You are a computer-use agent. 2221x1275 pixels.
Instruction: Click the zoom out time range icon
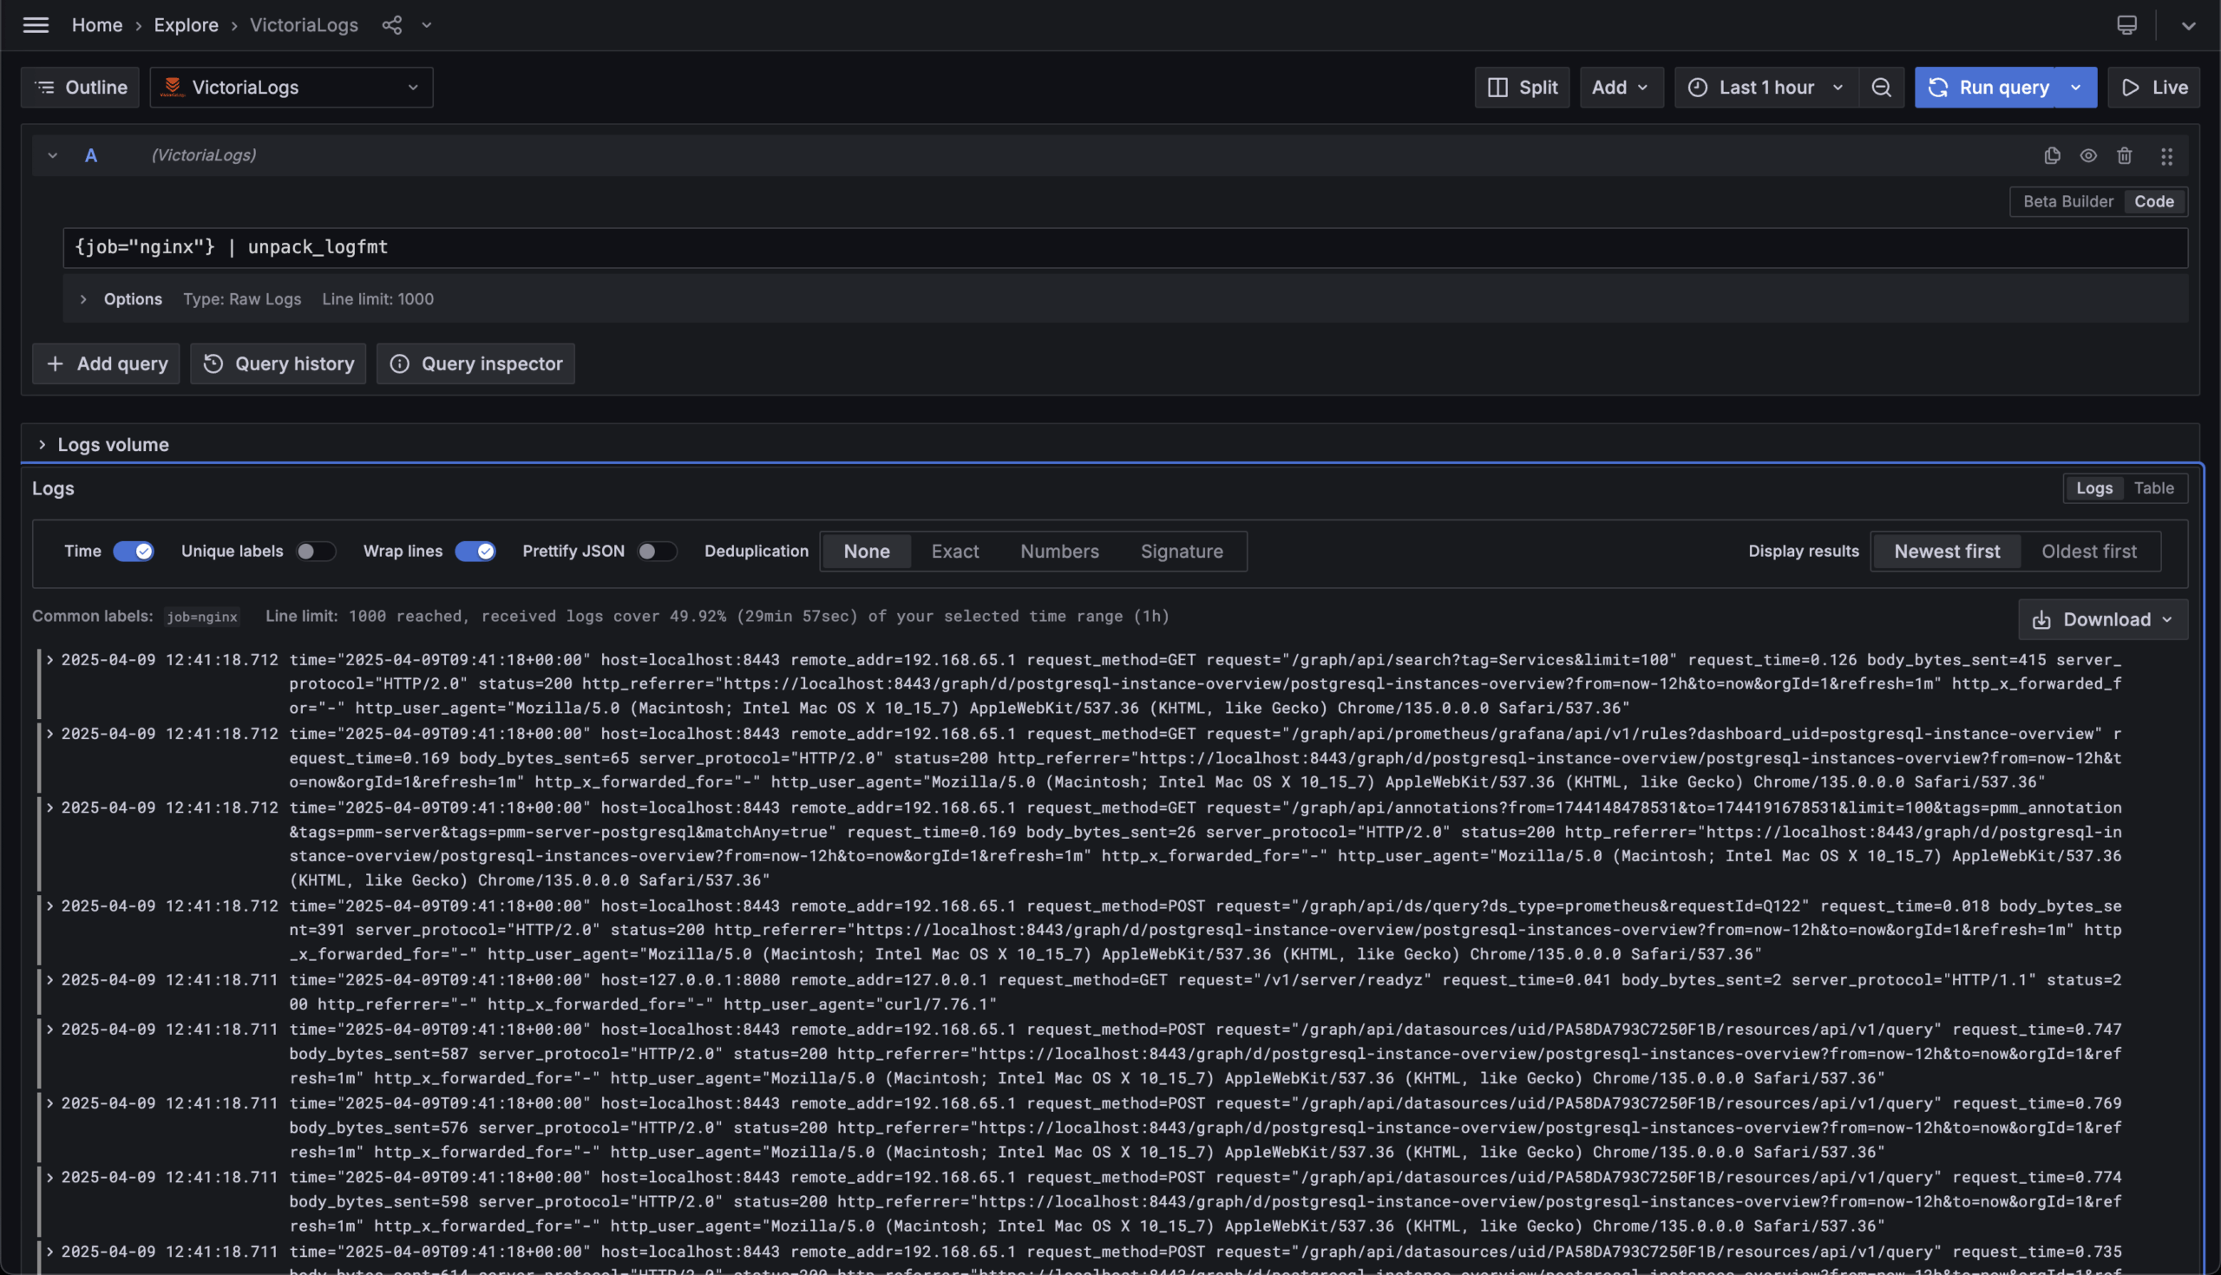pyautogui.click(x=1880, y=88)
